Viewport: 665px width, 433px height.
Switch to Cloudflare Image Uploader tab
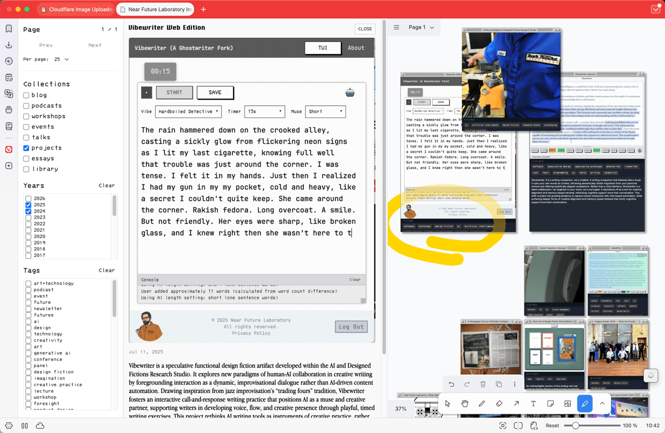coord(76,10)
